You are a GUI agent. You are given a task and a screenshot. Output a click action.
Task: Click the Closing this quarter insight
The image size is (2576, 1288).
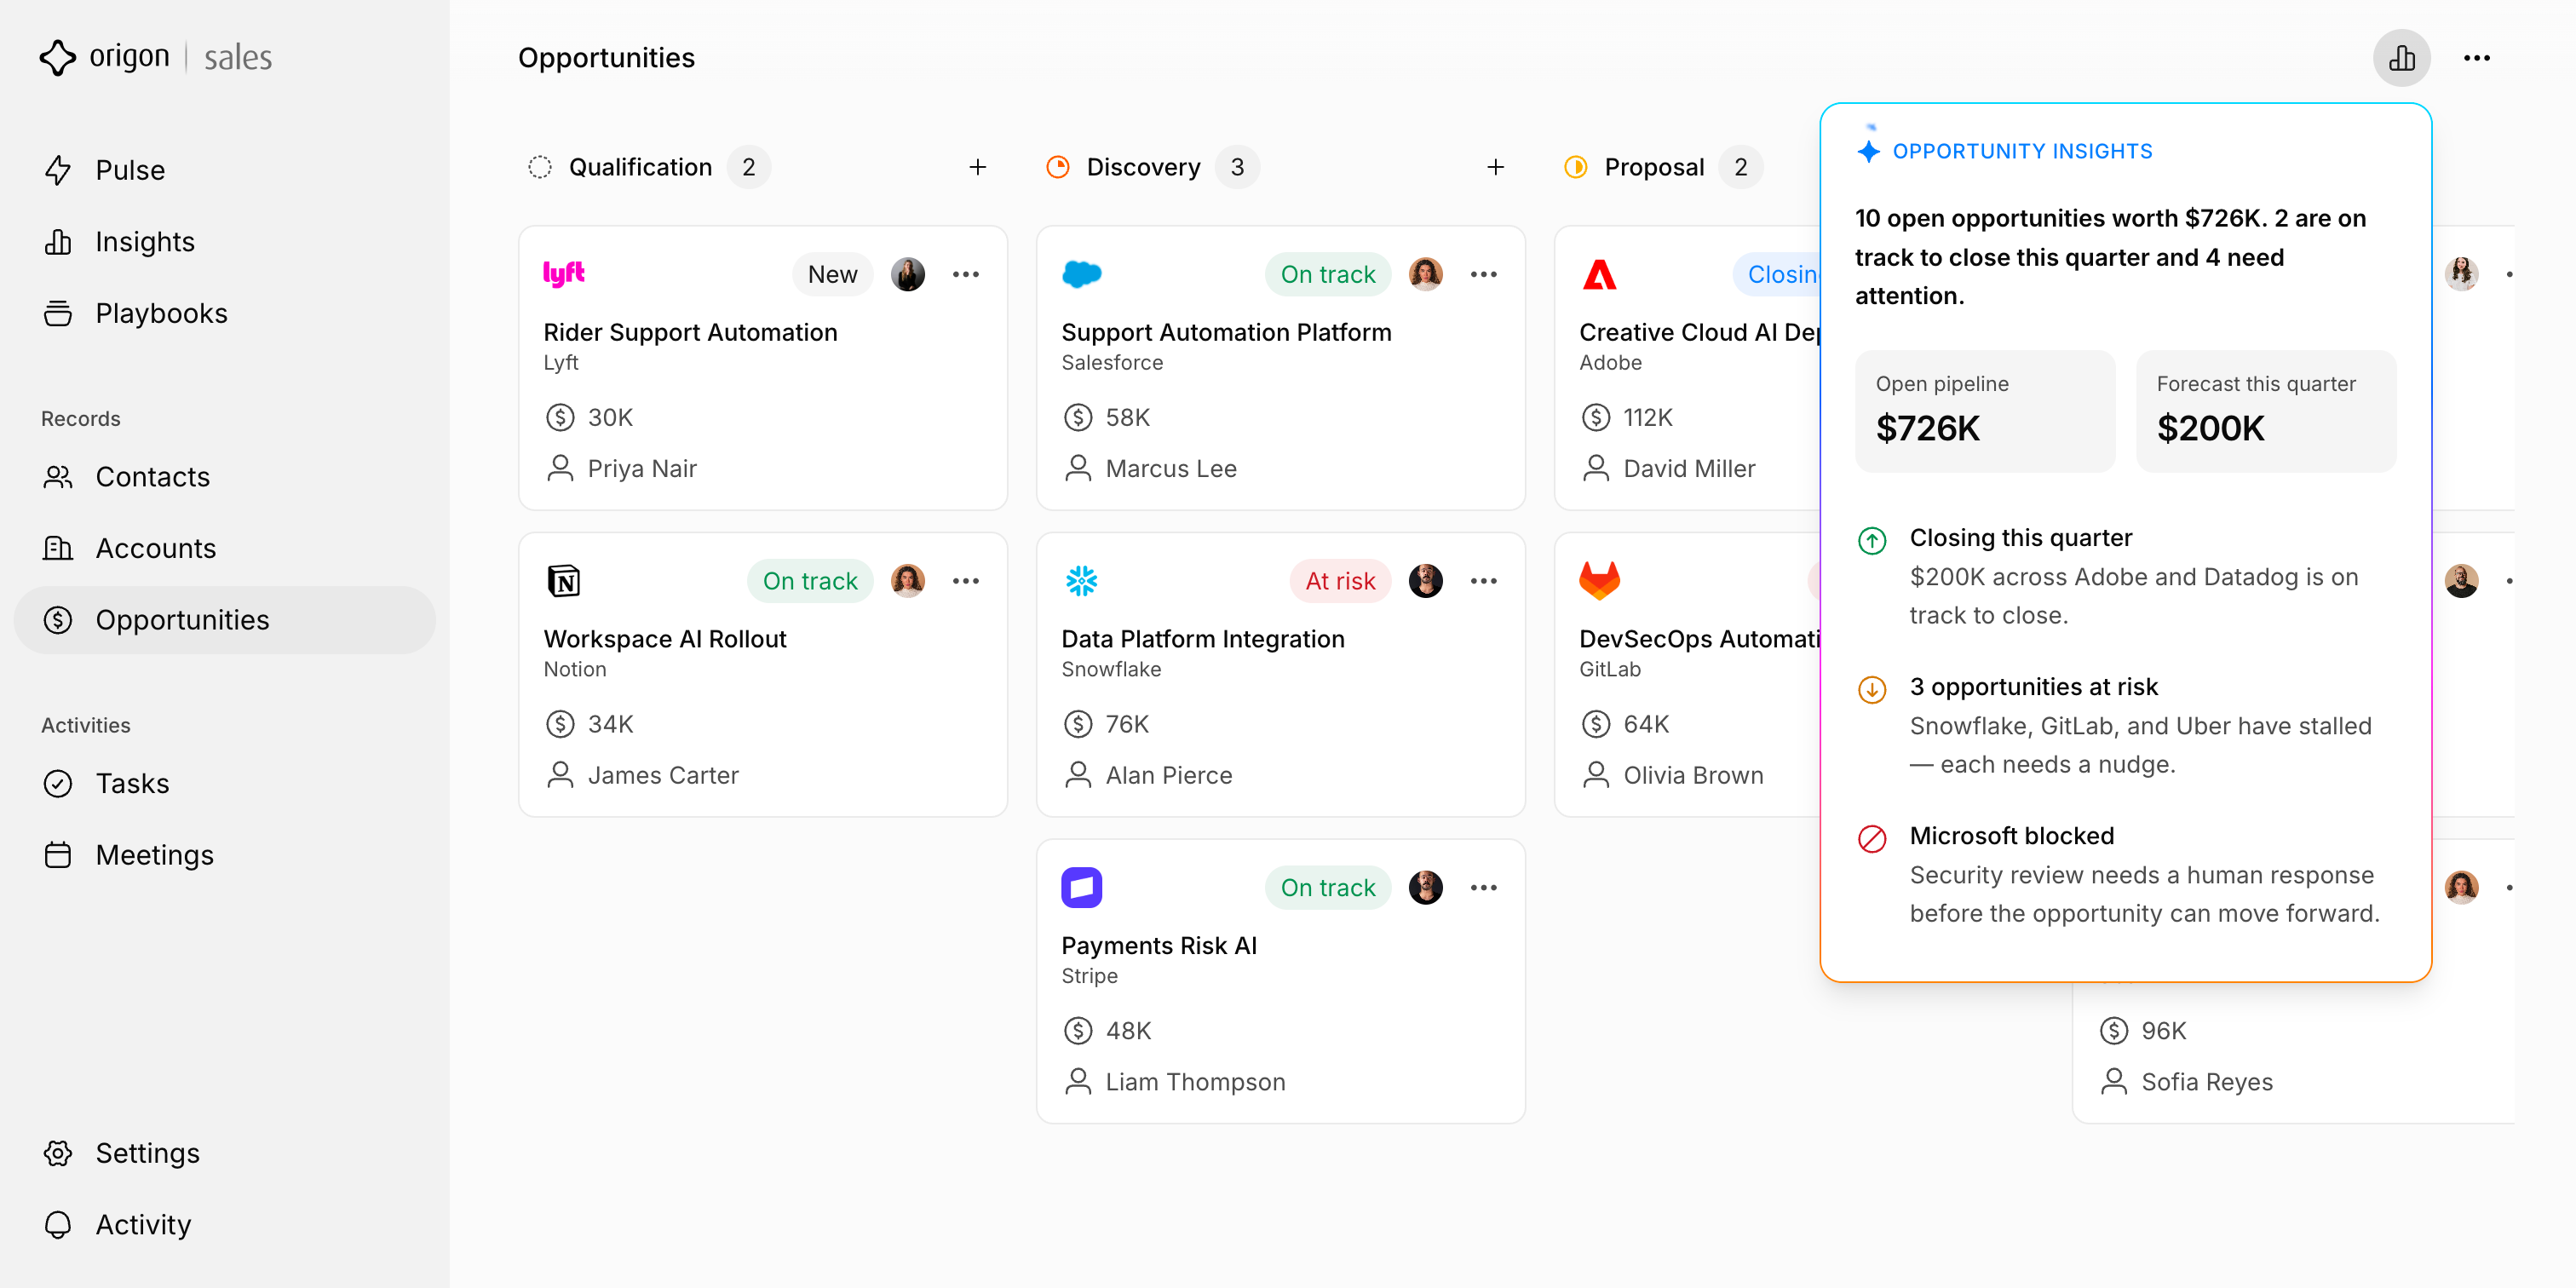click(x=2125, y=577)
